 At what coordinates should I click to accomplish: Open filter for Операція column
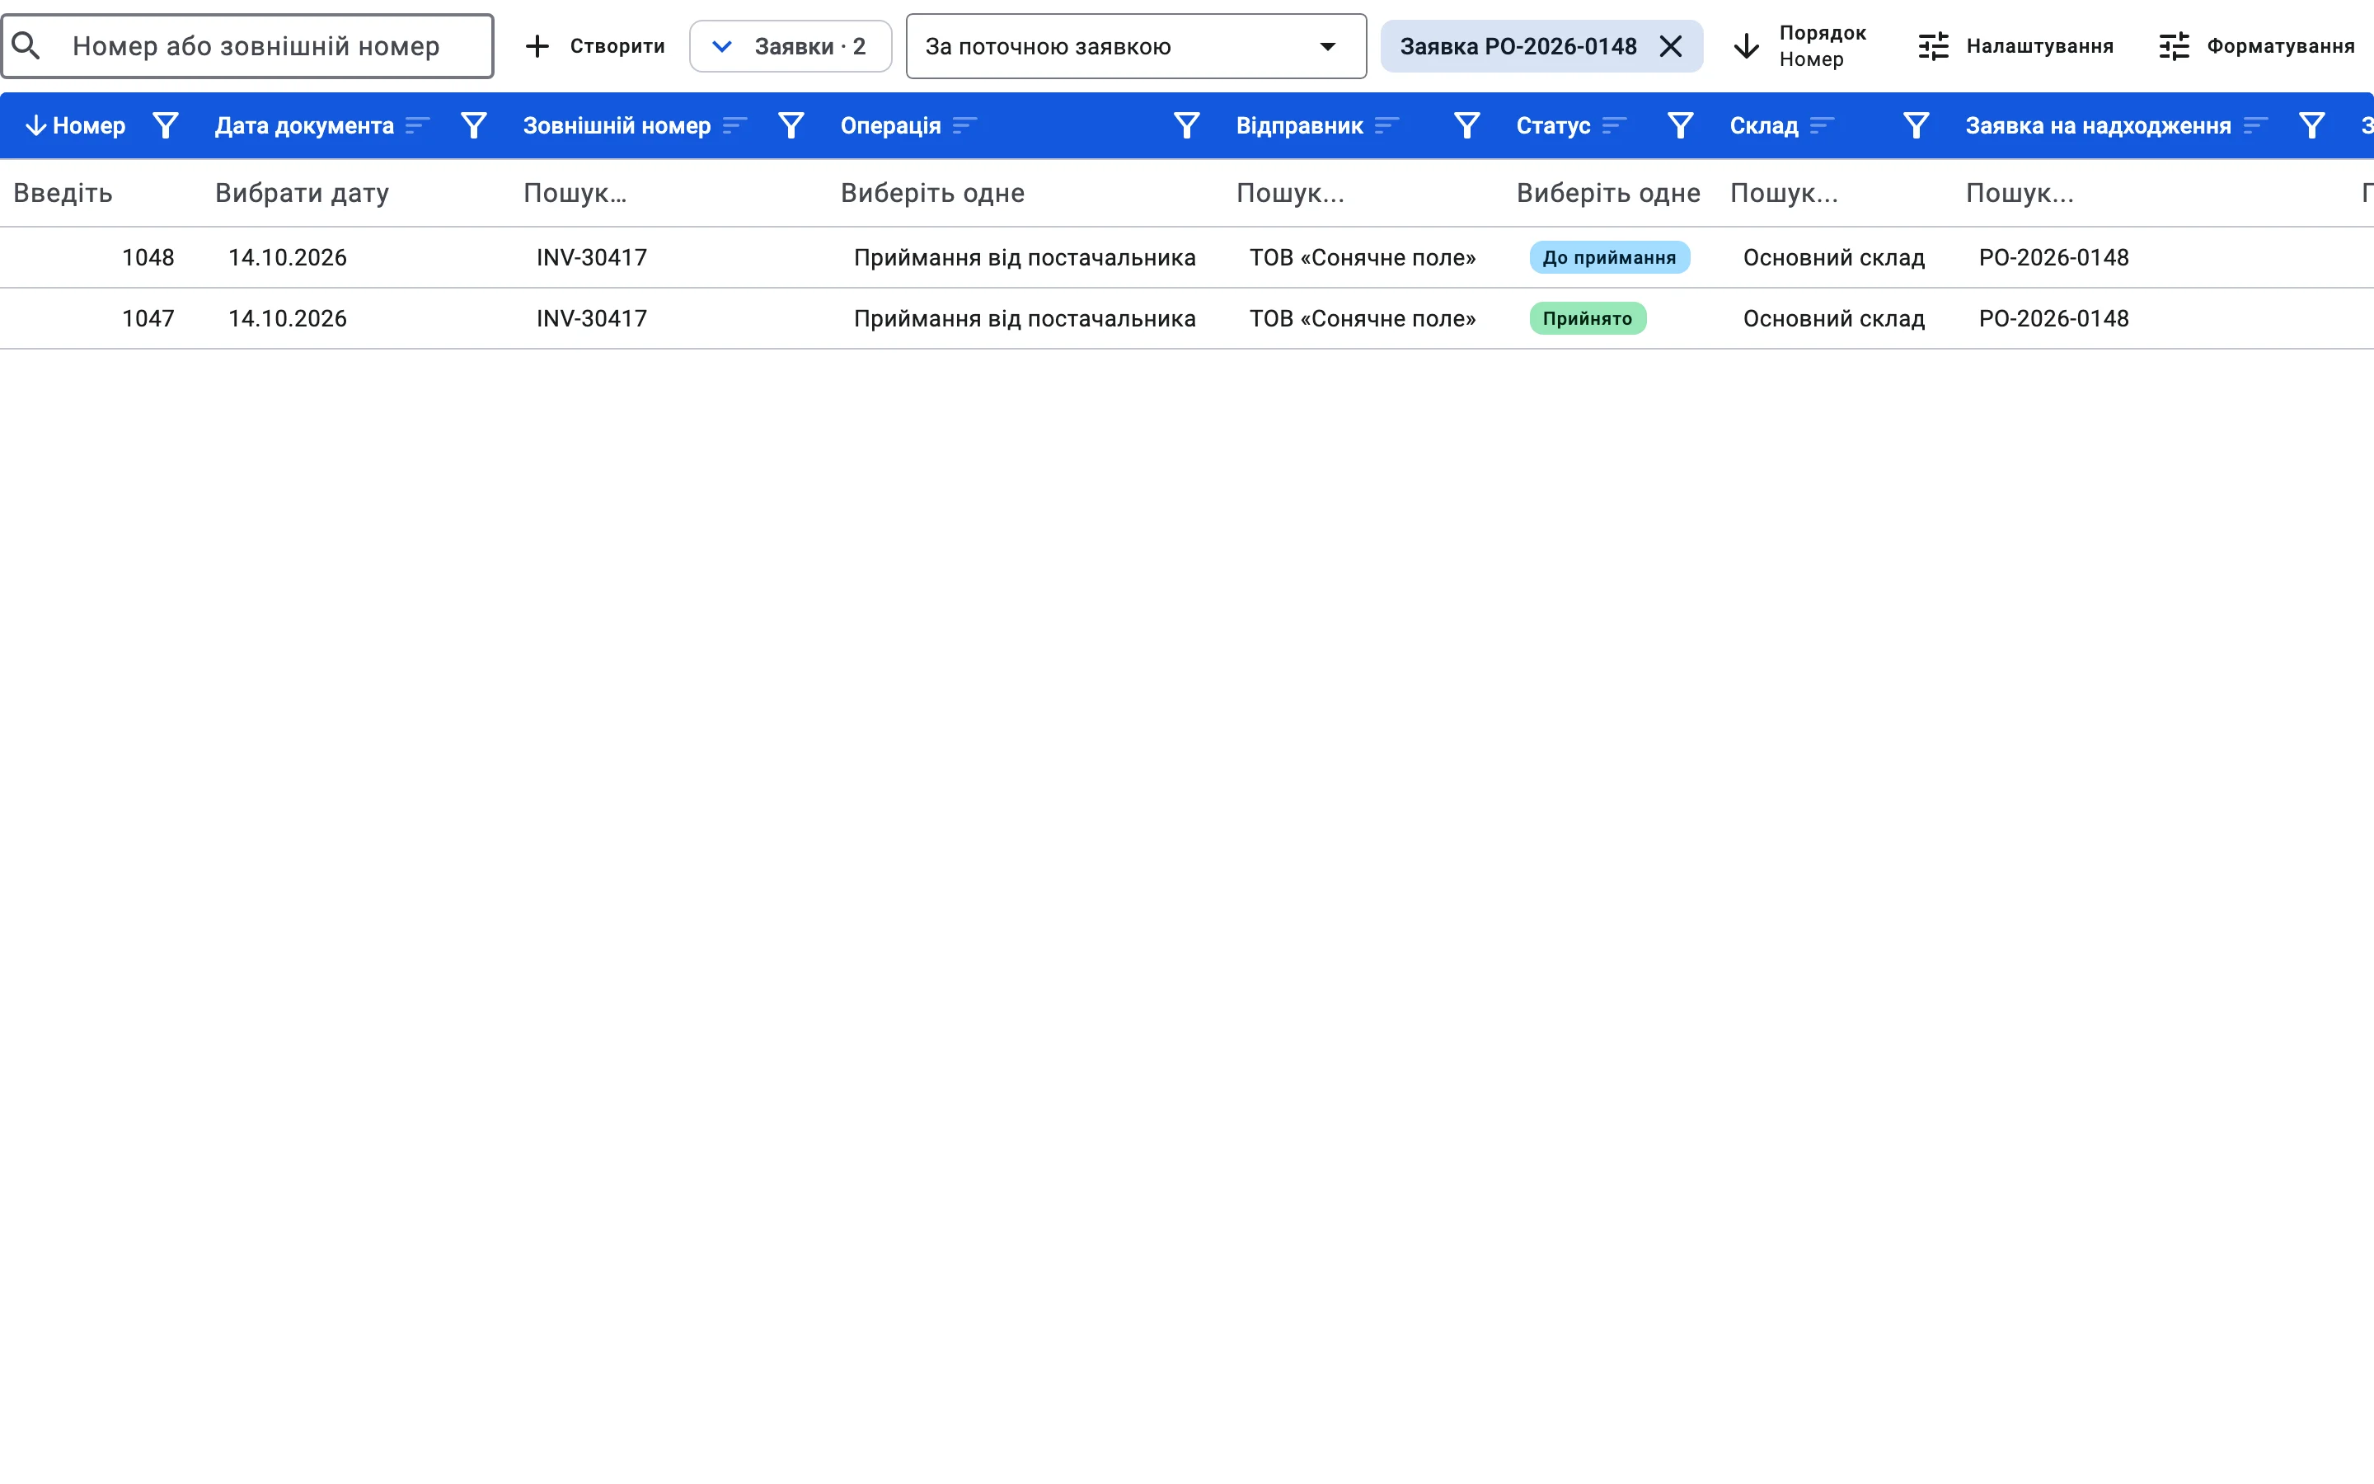[1187, 125]
